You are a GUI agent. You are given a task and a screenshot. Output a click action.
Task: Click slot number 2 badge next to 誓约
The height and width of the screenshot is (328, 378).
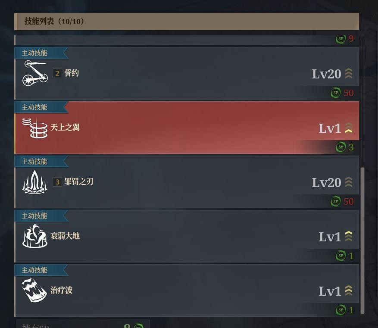(x=57, y=73)
